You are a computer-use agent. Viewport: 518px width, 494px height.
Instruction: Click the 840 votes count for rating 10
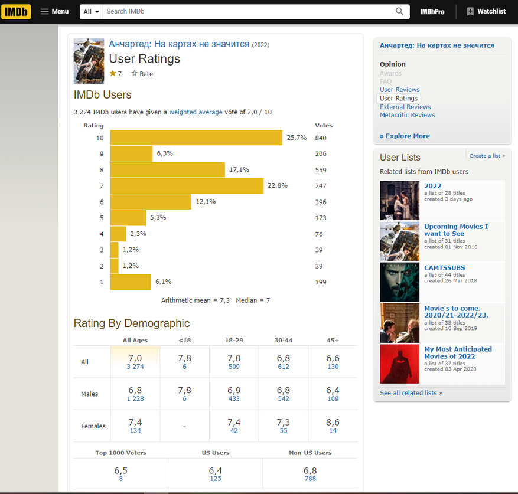[321, 138]
